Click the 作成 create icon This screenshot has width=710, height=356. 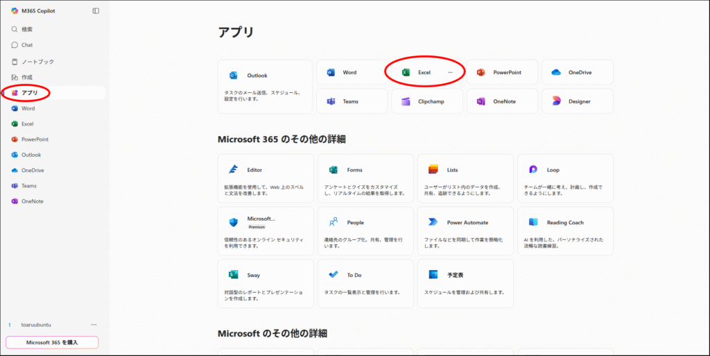click(x=15, y=77)
